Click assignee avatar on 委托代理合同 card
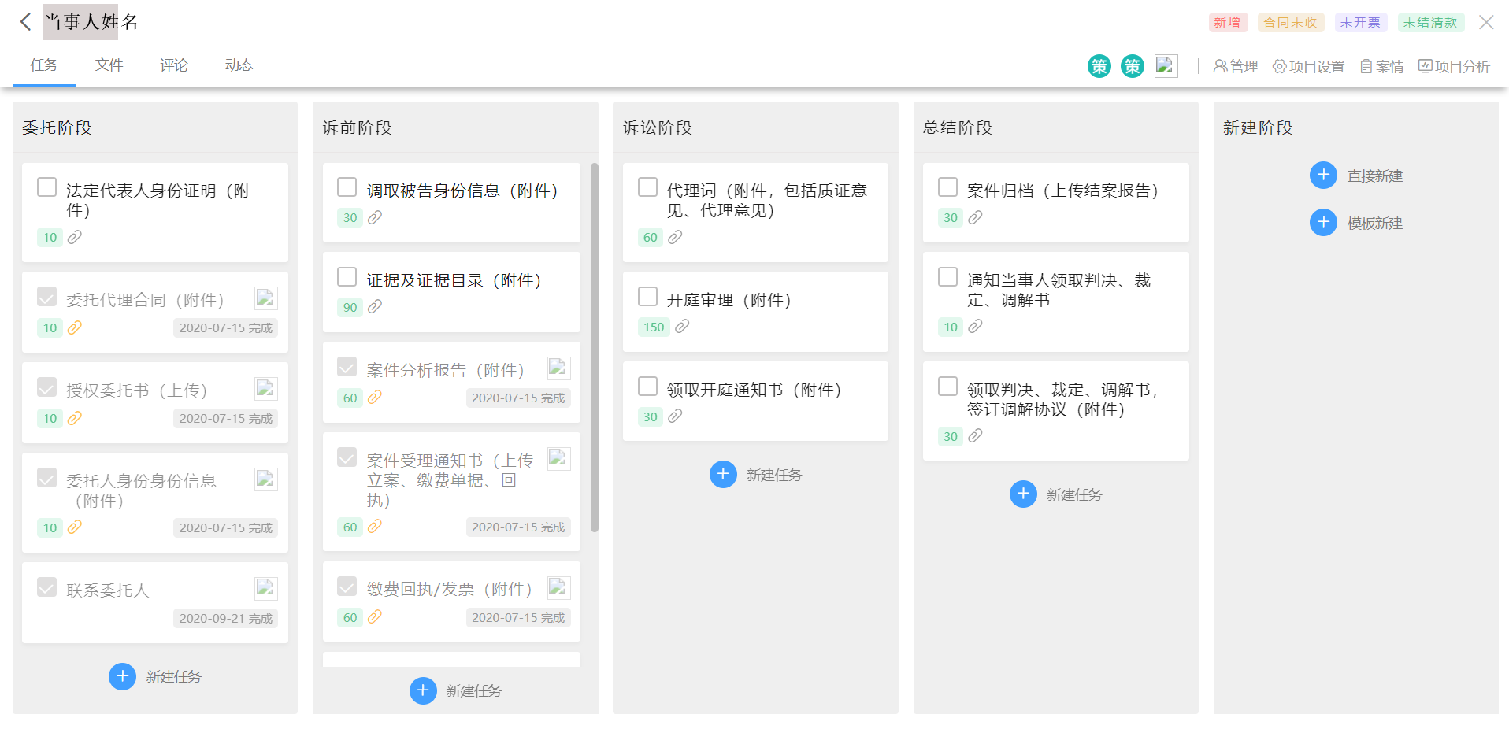Screen dimensions: 1509x729 click(x=266, y=298)
